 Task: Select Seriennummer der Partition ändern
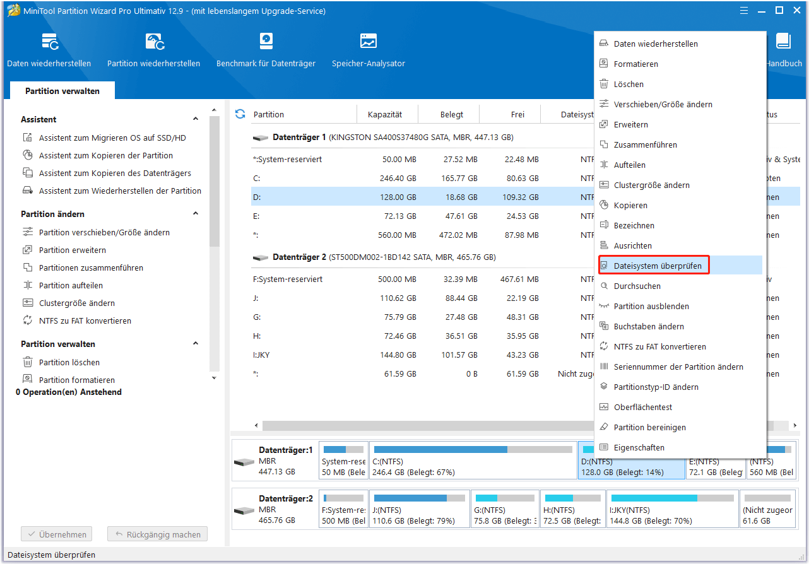point(680,367)
